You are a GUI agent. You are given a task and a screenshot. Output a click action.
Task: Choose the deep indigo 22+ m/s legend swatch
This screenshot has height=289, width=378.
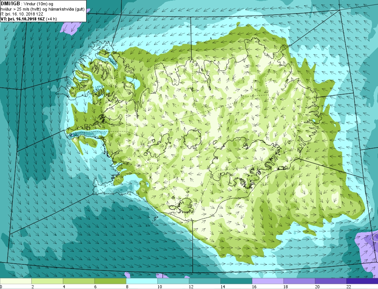pyautogui.click(x=363, y=281)
